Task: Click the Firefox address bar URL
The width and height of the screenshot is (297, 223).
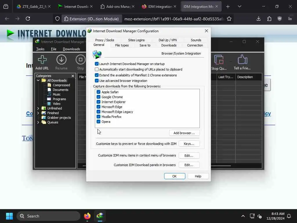Action: click(x=174, y=19)
